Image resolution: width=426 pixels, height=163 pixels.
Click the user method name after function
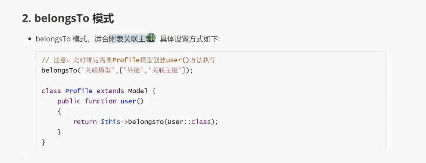[x=128, y=101]
